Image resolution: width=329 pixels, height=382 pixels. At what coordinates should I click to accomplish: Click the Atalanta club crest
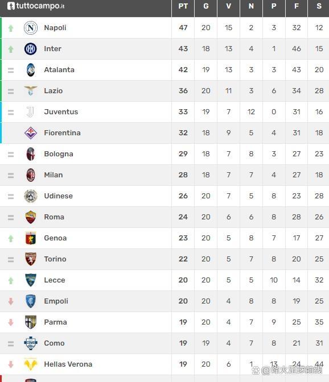point(31,70)
